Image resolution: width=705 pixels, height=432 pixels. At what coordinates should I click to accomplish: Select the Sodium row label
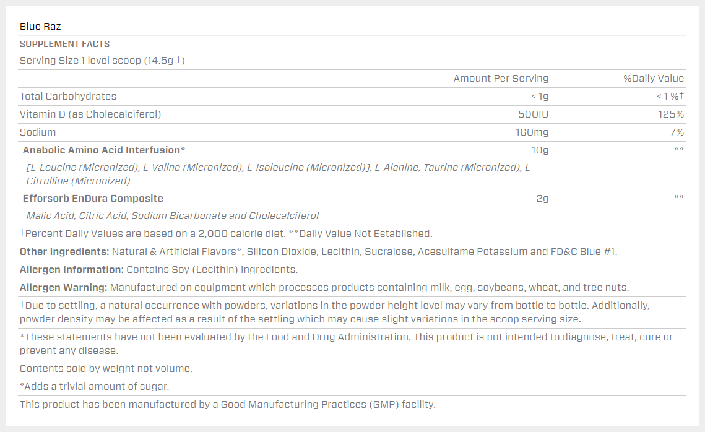[x=38, y=132]
